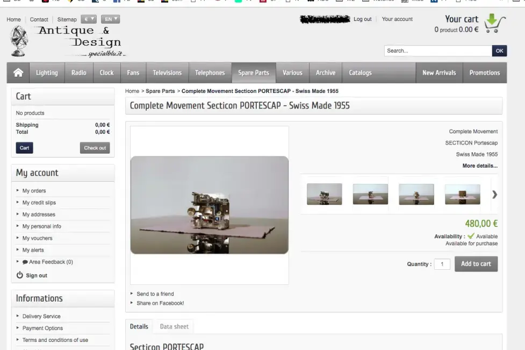Open My orders link in sidebar
The height and width of the screenshot is (350, 525).
pyautogui.click(x=34, y=191)
